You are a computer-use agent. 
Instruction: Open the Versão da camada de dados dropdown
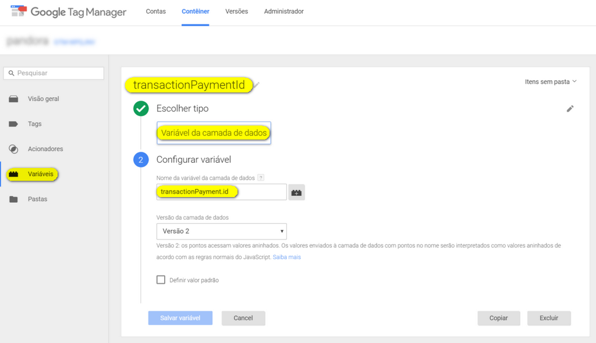(221, 231)
